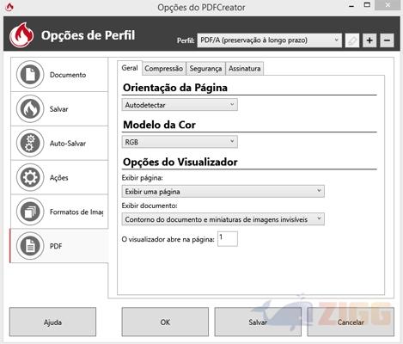Click the PDFCreator flame logo in header
This screenshot has height=344, width=403.
[21, 35]
